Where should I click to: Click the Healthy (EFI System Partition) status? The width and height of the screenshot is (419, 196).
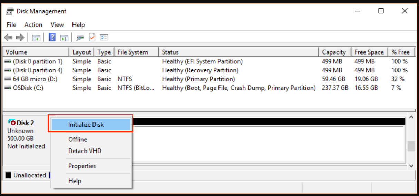click(202, 62)
